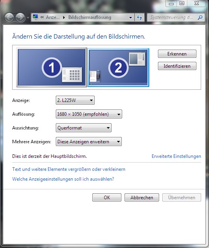Click the Erkennen button
209x248 pixels.
coord(177,54)
